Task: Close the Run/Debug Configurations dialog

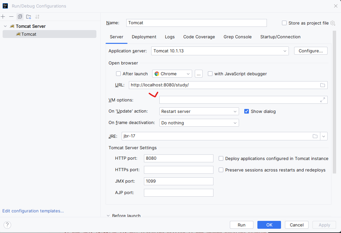Action: tap(335, 6)
